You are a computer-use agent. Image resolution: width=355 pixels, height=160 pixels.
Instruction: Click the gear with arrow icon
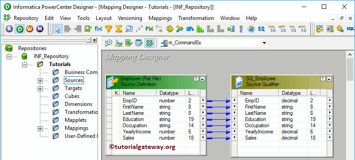[340, 29]
